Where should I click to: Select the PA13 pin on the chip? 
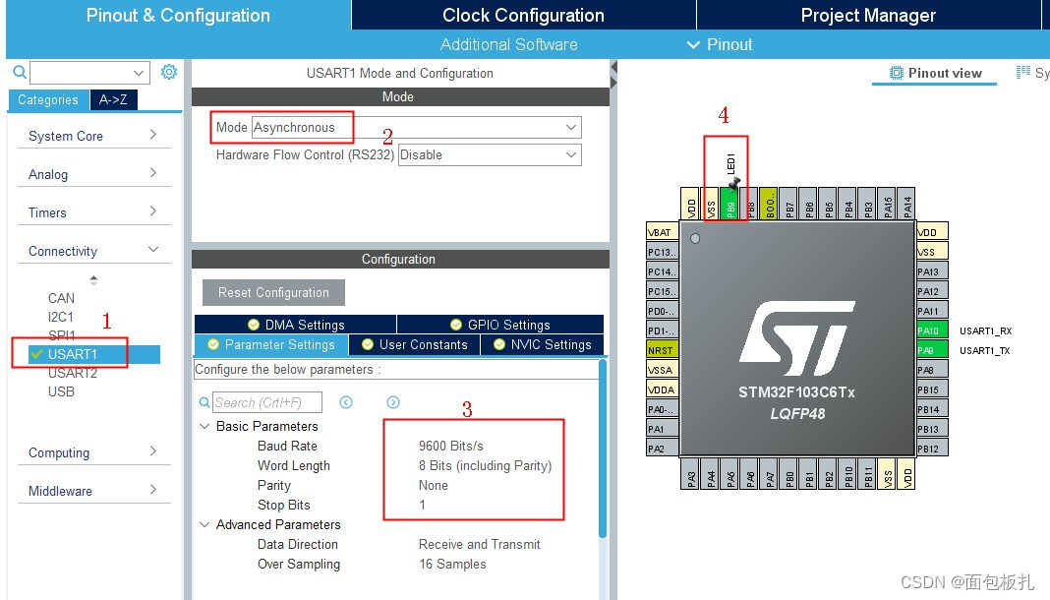(x=931, y=271)
